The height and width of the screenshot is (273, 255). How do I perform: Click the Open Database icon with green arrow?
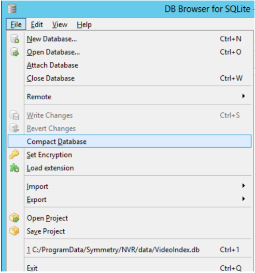[x=15, y=52]
